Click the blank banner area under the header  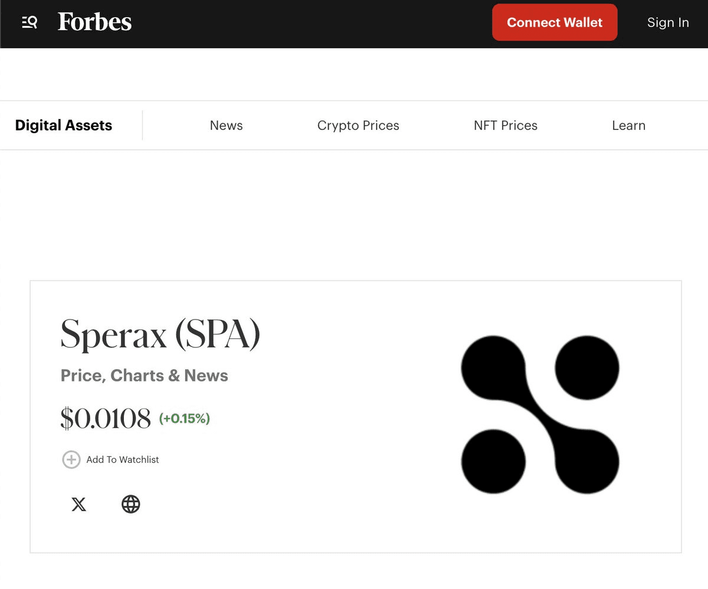(x=354, y=74)
